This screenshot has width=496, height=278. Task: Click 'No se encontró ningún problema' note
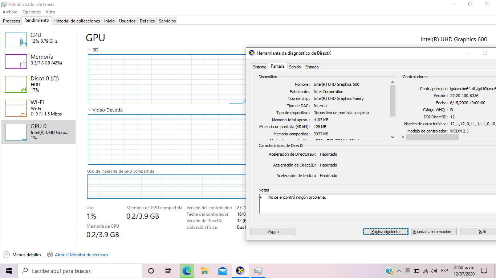click(x=297, y=198)
